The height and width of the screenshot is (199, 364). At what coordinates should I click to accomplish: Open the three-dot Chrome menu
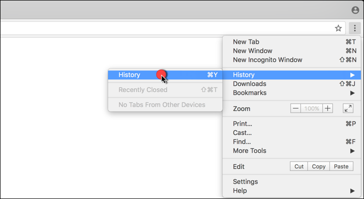[354, 28]
